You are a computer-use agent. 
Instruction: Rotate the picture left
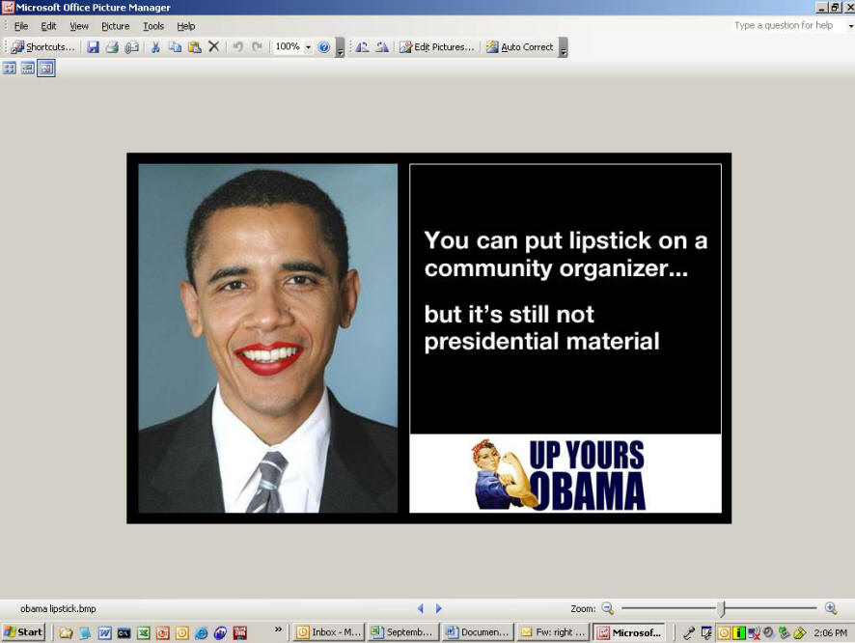(x=362, y=46)
